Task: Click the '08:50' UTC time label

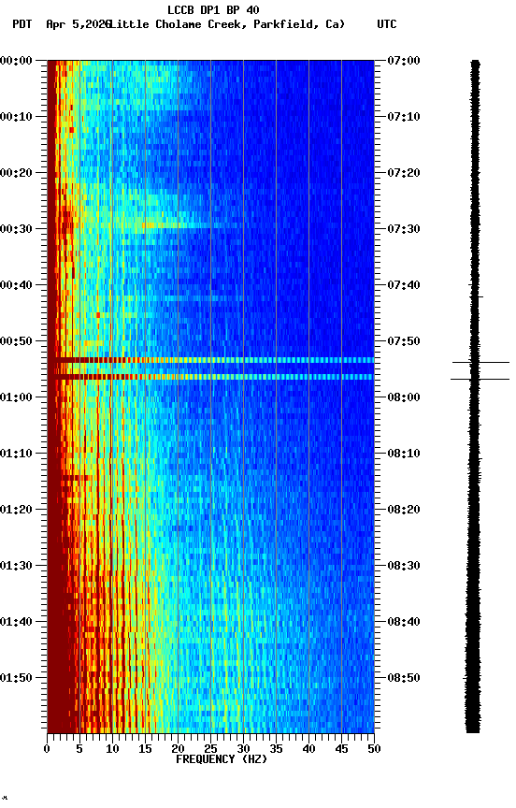Action: coord(404,678)
